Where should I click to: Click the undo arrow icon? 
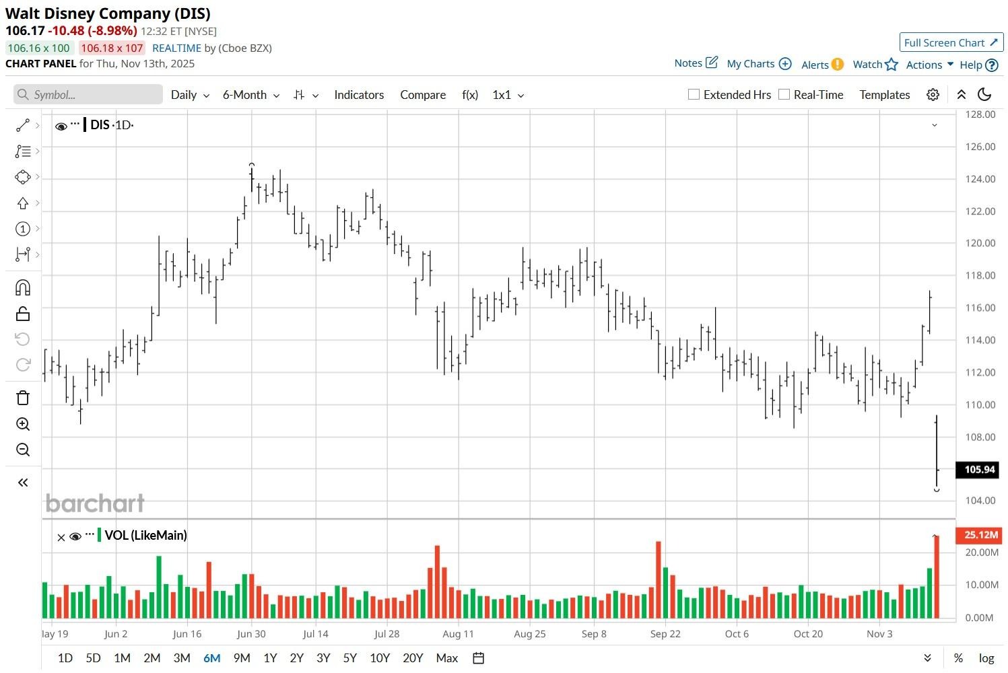tap(22, 339)
